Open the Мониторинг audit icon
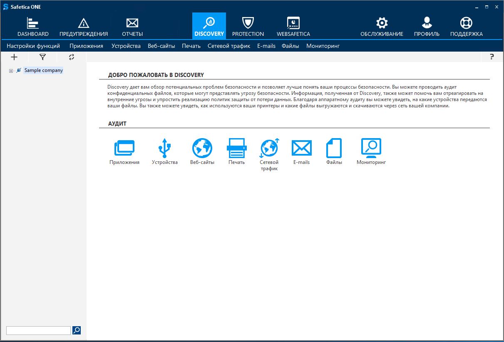The height and width of the screenshot is (342, 504). click(x=371, y=149)
